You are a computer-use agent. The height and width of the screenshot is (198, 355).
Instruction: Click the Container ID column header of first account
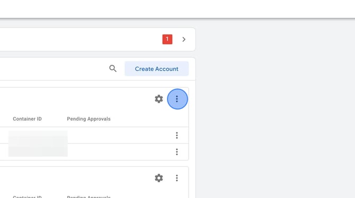click(x=27, y=119)
